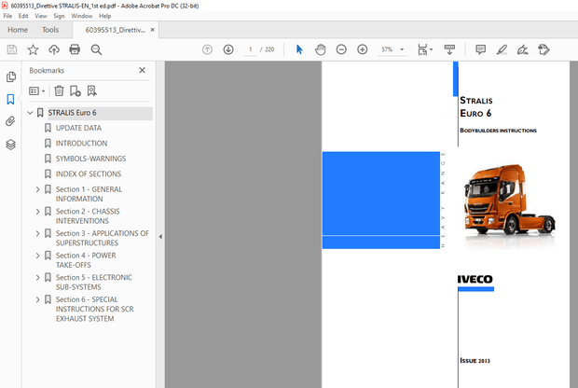Open Section 5 - ELECTRONIC SUB-SYSTEMS bookmark
578x388 pixels.
pos(94,283)
